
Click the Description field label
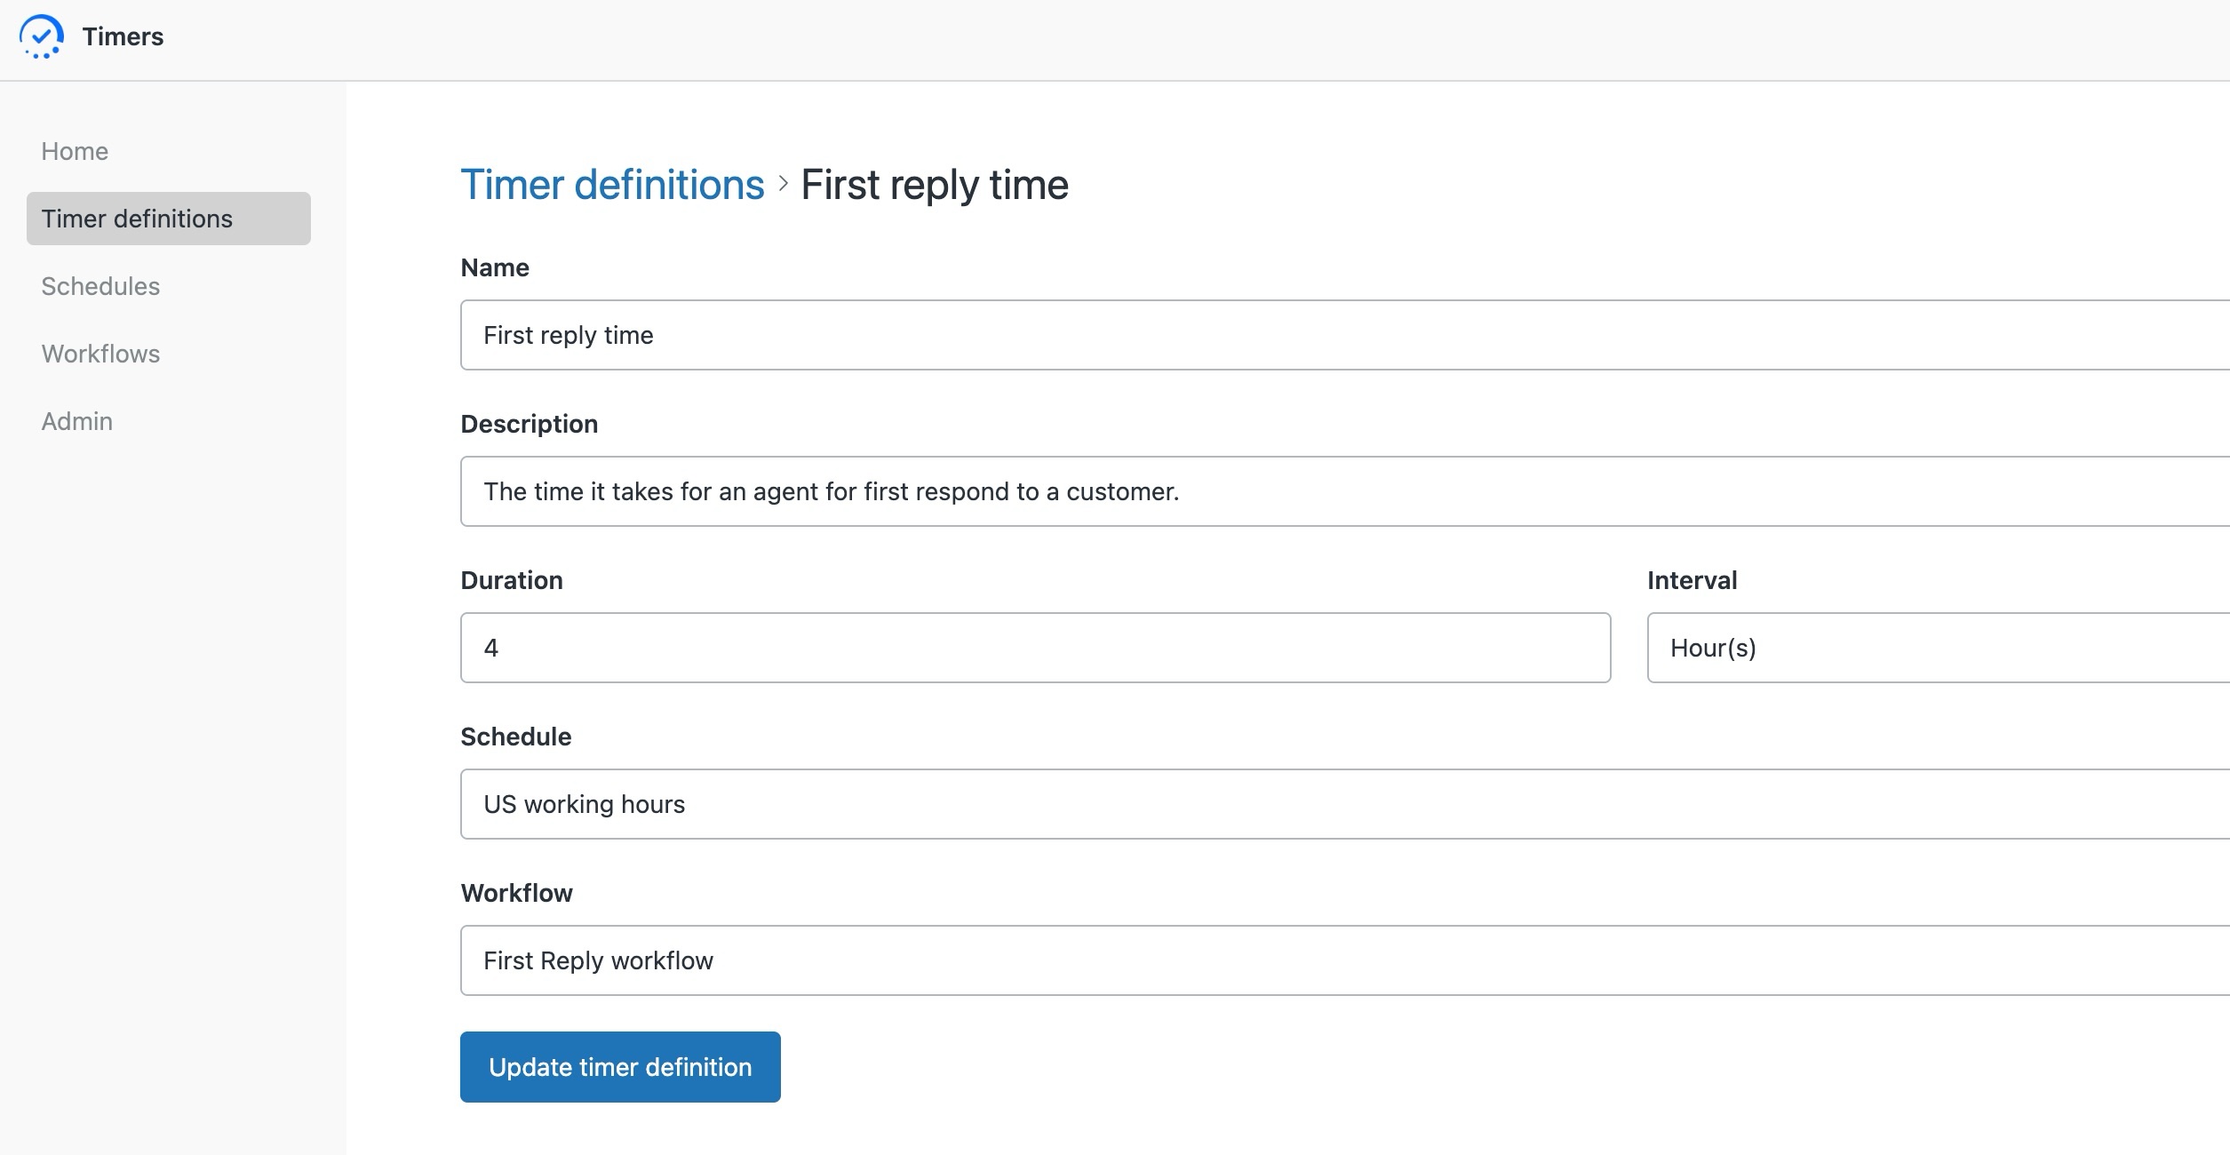(x=530, y=424)
